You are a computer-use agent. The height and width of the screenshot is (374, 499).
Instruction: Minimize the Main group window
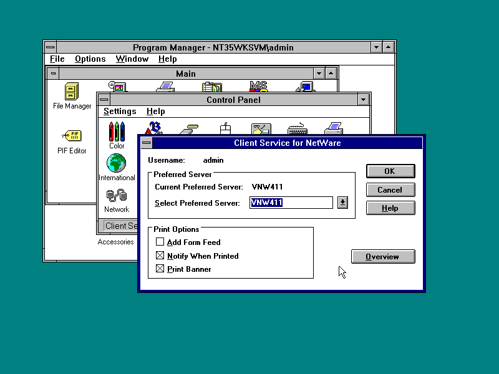click(319, 74)
